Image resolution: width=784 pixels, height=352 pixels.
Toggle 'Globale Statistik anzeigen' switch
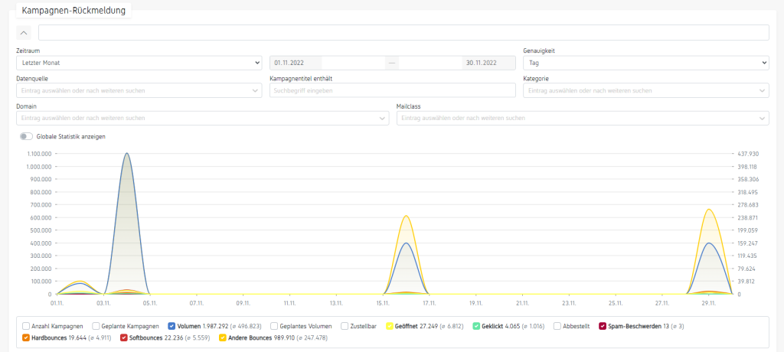(26, 136)
